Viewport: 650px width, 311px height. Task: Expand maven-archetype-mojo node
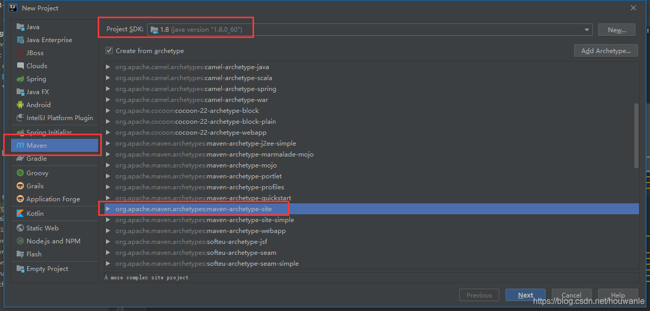pos(108,165)
